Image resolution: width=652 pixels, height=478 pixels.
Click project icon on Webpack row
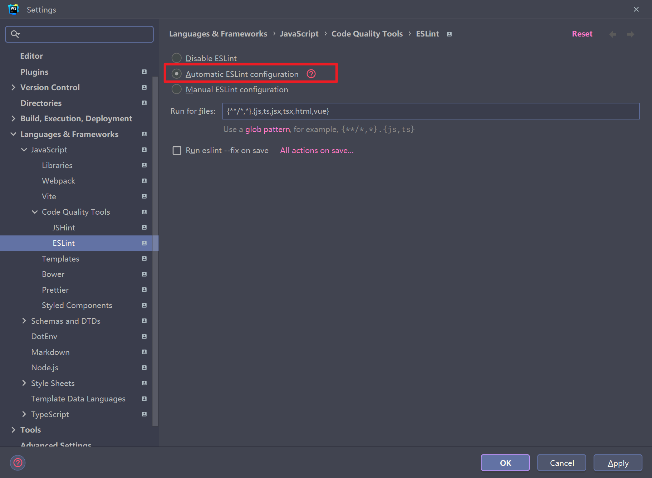[144, 181]
